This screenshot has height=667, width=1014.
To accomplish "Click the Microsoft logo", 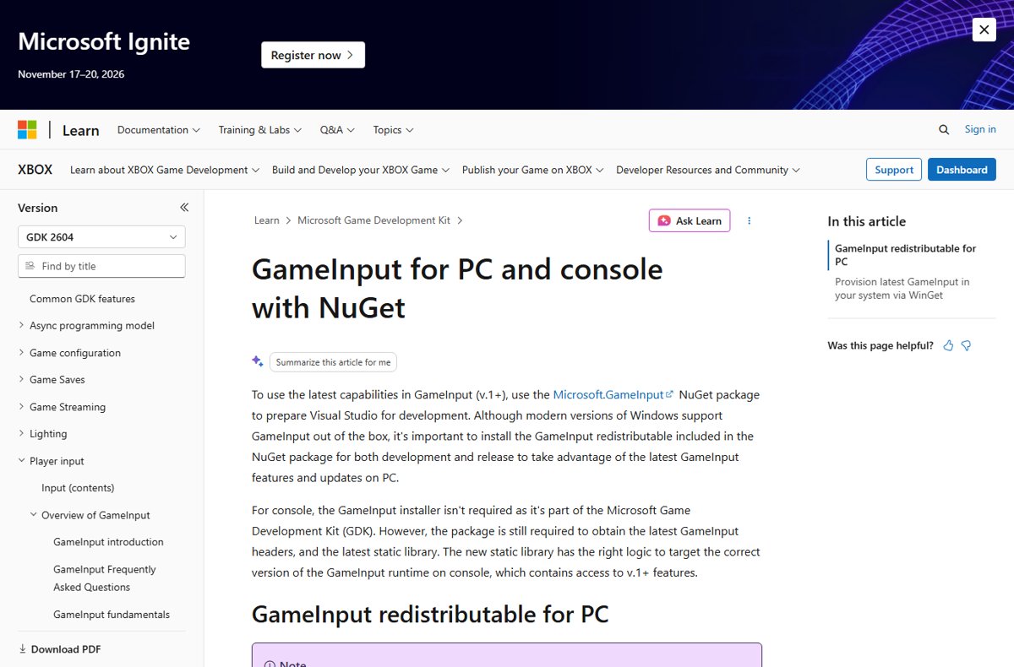I will pos(27,129).
